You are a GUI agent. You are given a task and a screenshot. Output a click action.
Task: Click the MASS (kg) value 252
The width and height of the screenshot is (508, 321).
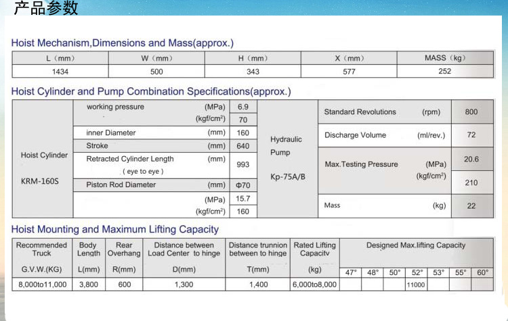click(x=444, y=72)
